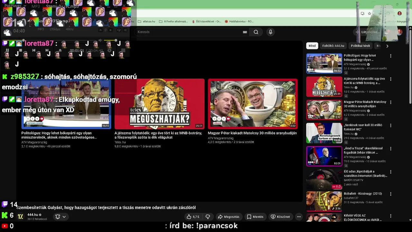The width and height of the screenshot is (412, 232).
Task: Open options for Magyar Péter kiakadt sidebar video
Action: (x=391, y=102)
